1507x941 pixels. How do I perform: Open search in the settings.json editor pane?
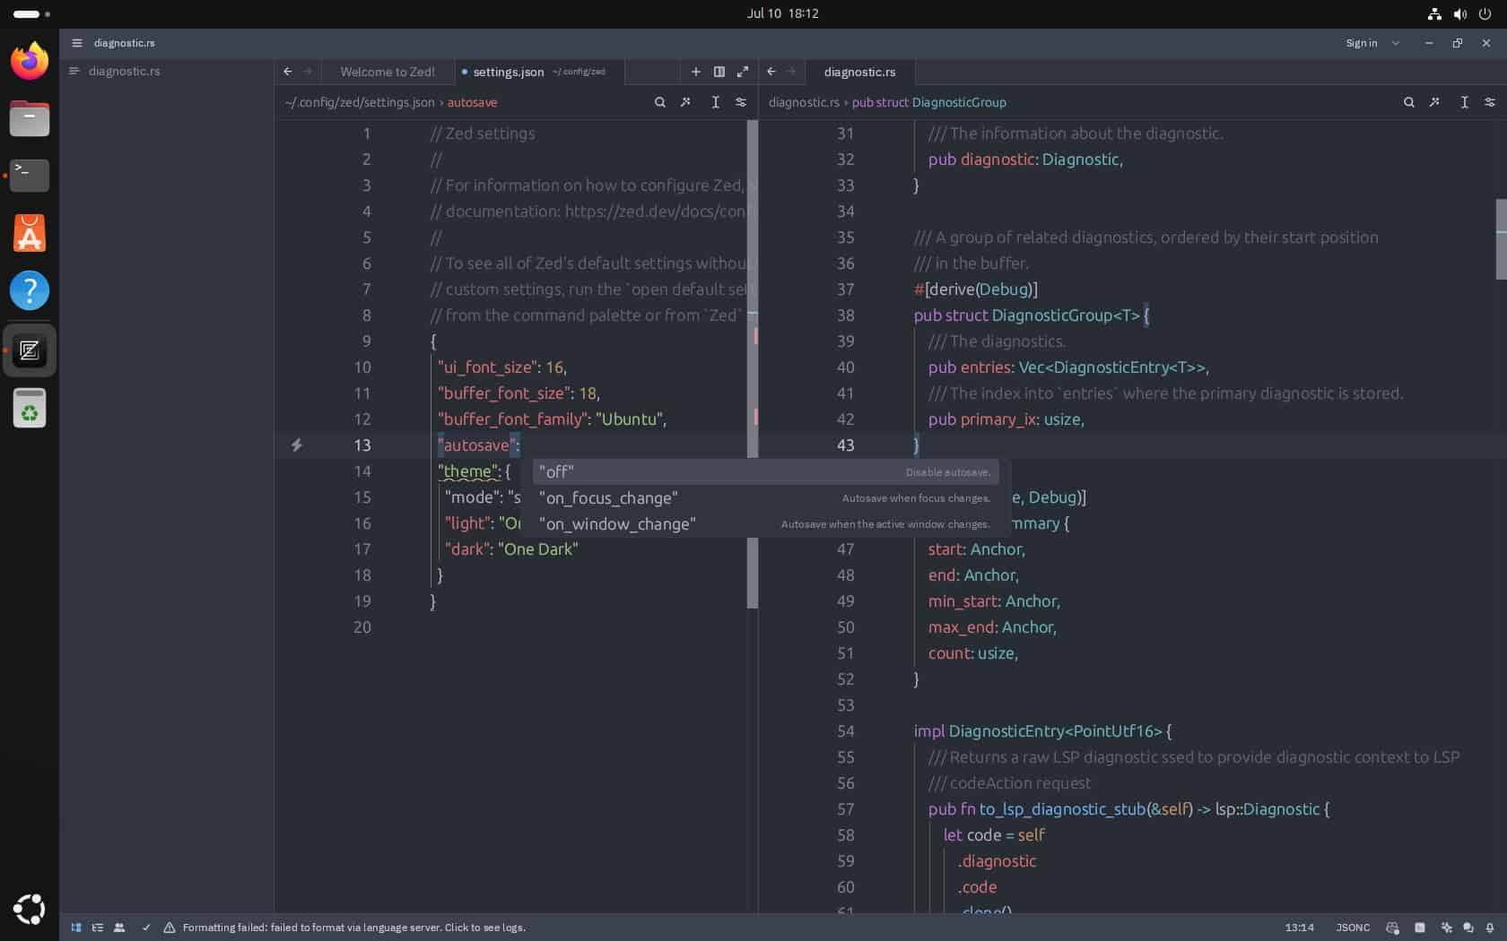[x=660, y=102]
